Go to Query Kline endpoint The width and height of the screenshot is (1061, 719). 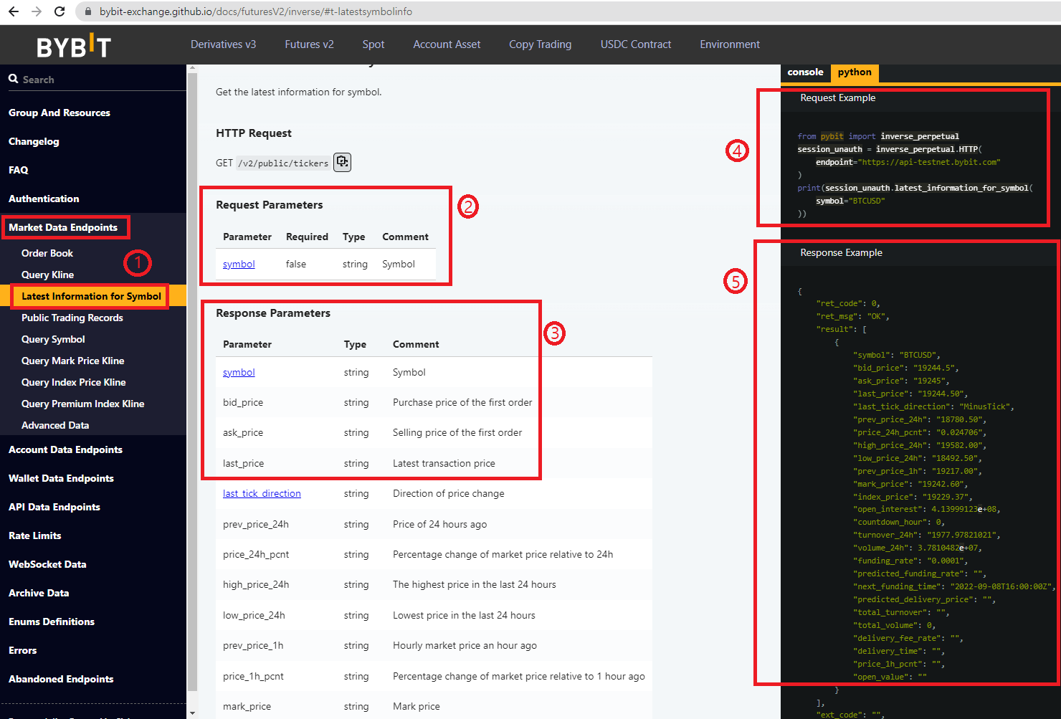coord(47,275)
